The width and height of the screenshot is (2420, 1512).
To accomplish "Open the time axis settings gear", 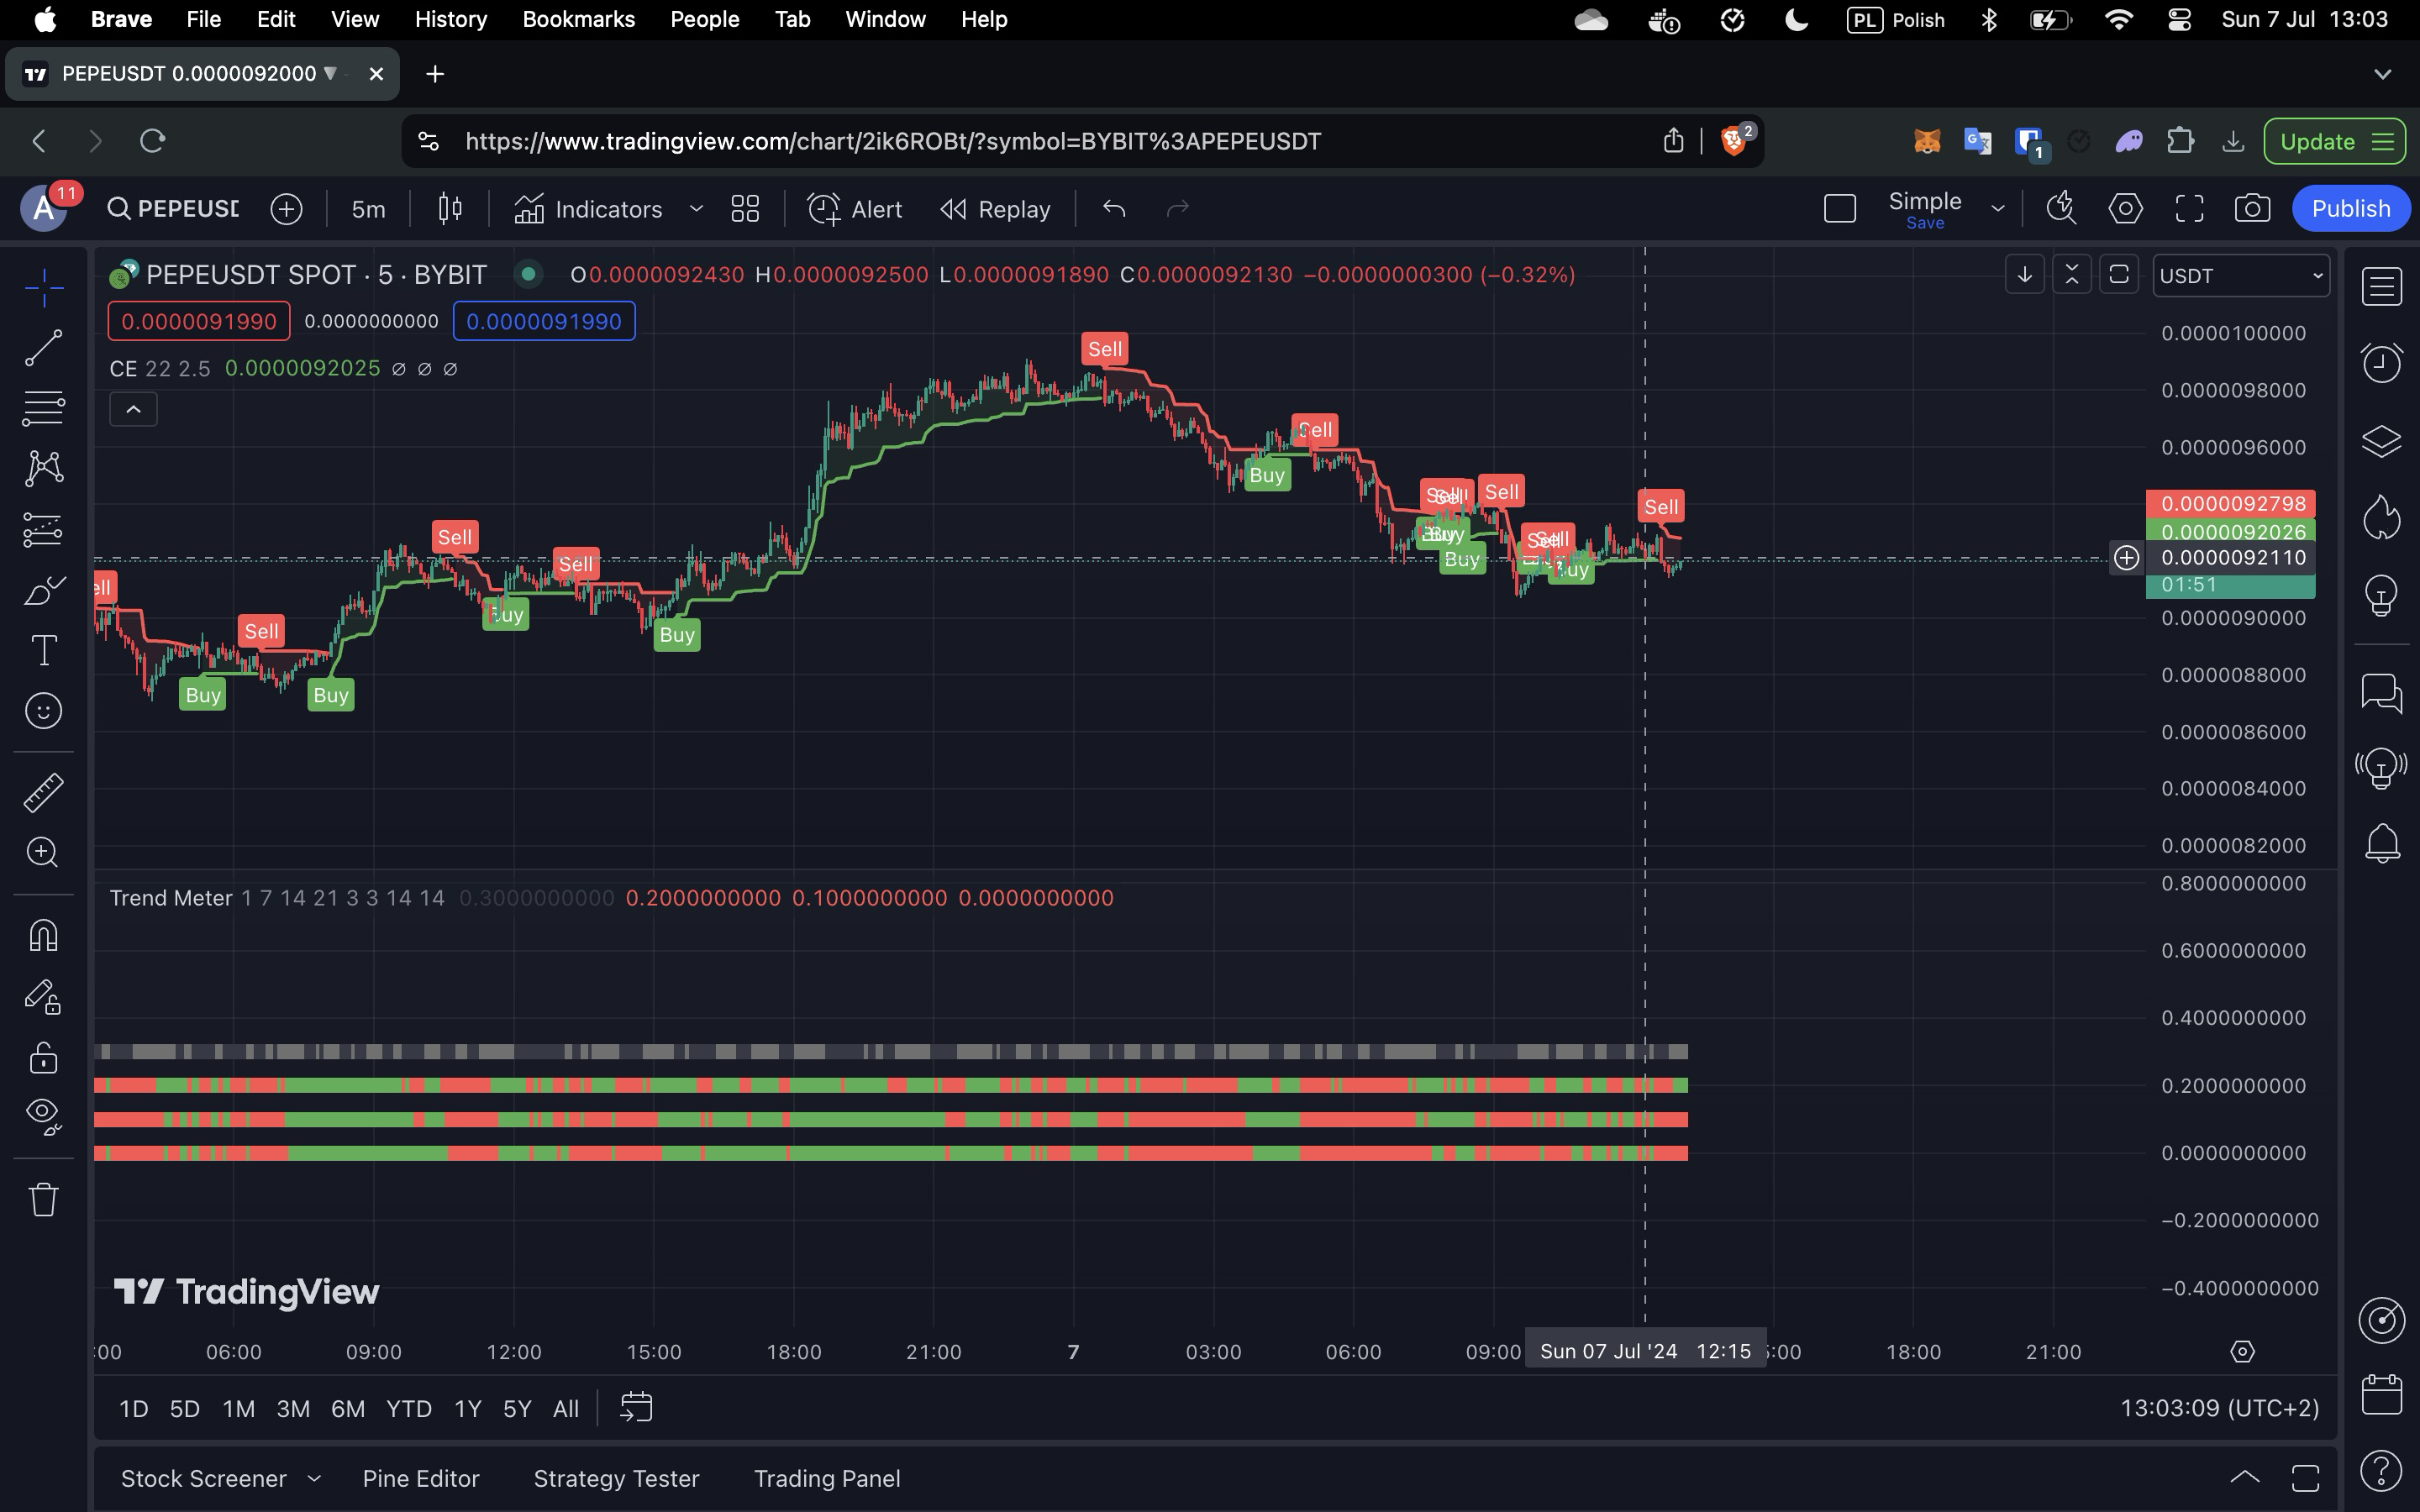I will pos(2242,1352).
